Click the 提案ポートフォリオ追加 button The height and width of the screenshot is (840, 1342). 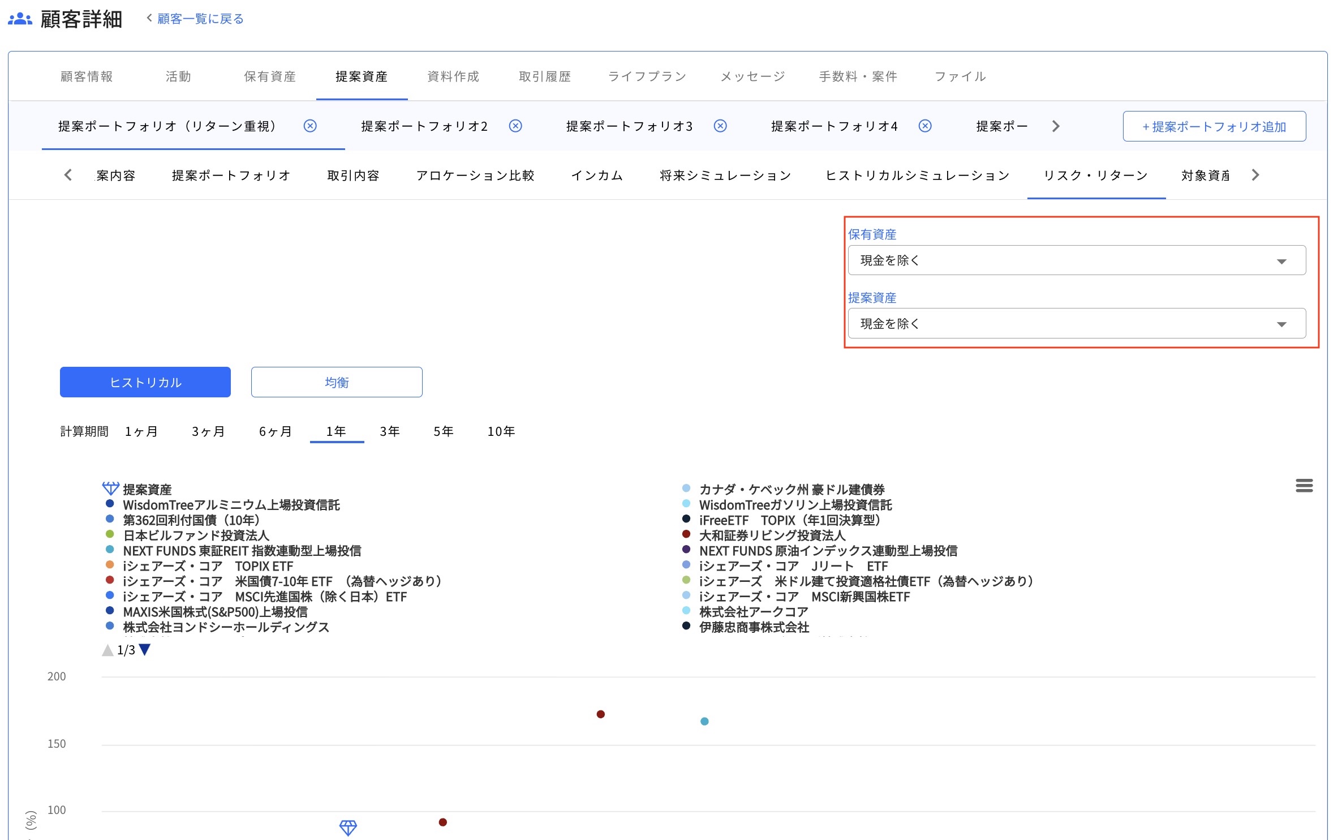point(1214,126)
